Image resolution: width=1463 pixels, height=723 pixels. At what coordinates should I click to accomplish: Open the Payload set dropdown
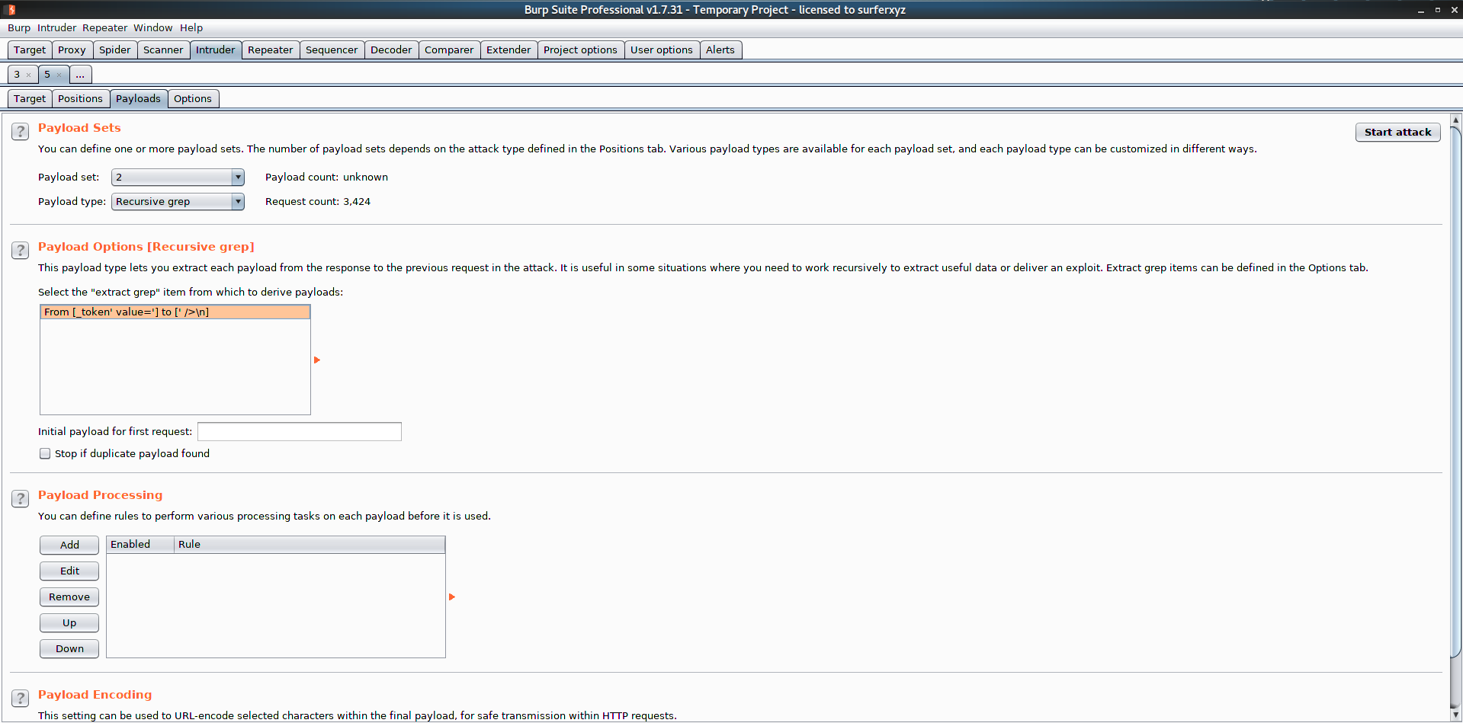(178, 178)
